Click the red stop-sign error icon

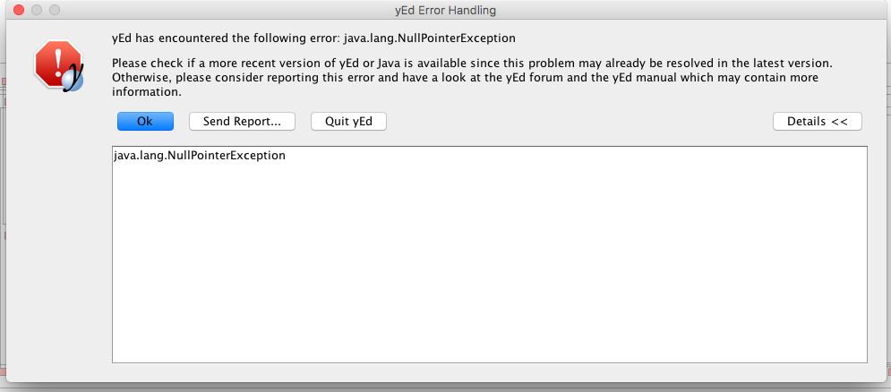[58, 64]
